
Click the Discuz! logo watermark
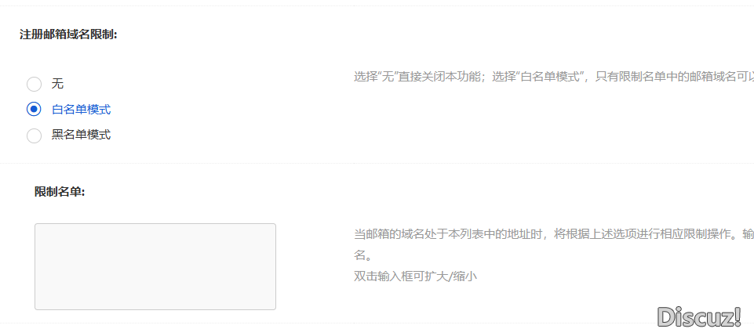coord(699,316)
